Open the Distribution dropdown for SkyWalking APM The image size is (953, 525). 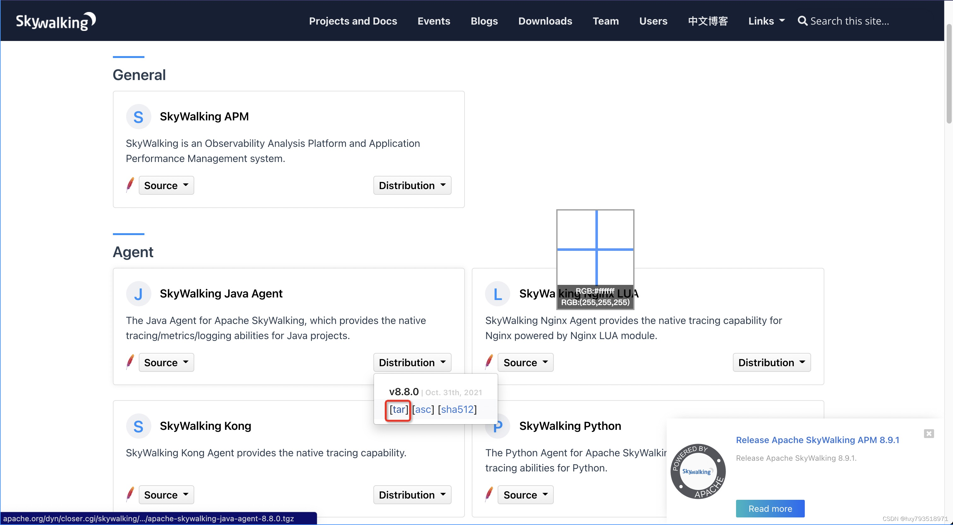click(x=412, y=185)
